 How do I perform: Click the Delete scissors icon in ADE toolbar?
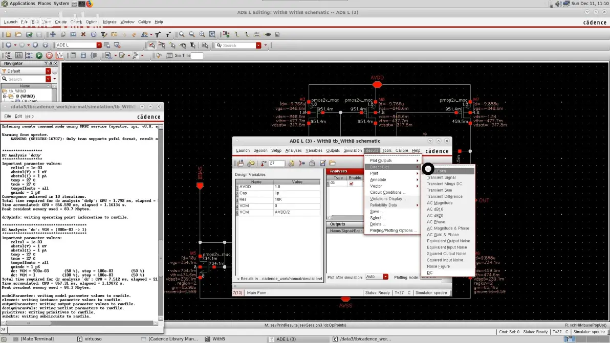tap(301, 163)
